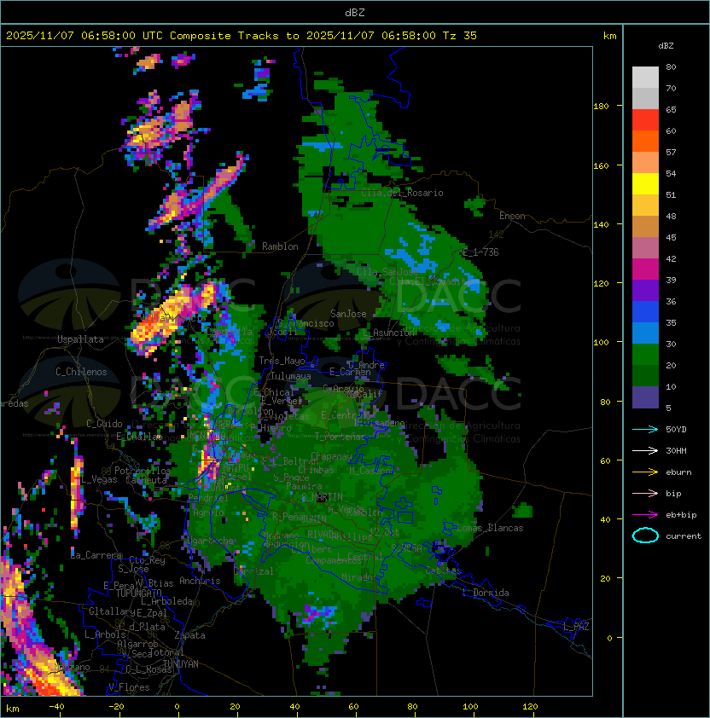Click the white 30HM arrow icon
Image resolution: width=710 pixels, height=718 pixels.
(645, 450)
